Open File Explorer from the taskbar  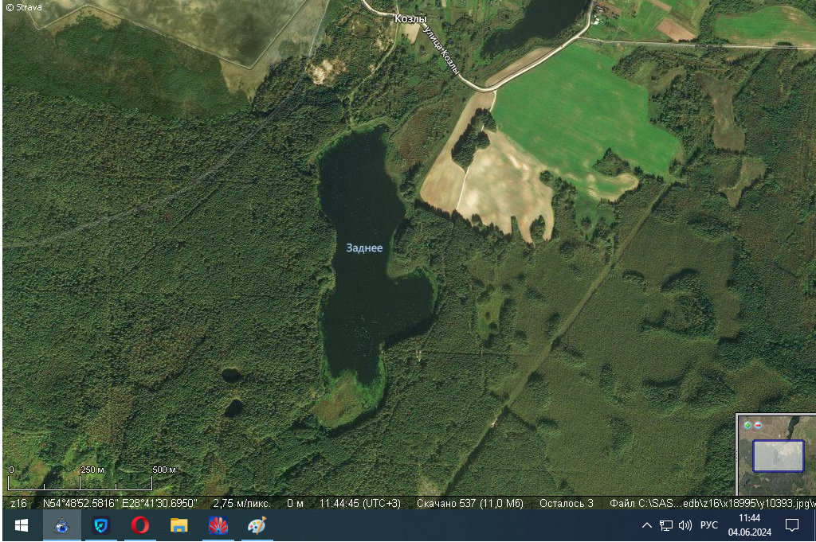[x=179, y=525]
